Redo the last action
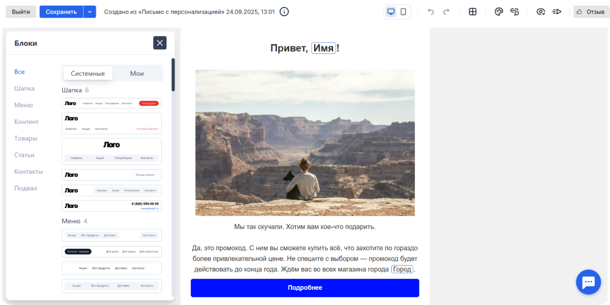Viewport: 610px width, 305px height. (x=447, y=12)
